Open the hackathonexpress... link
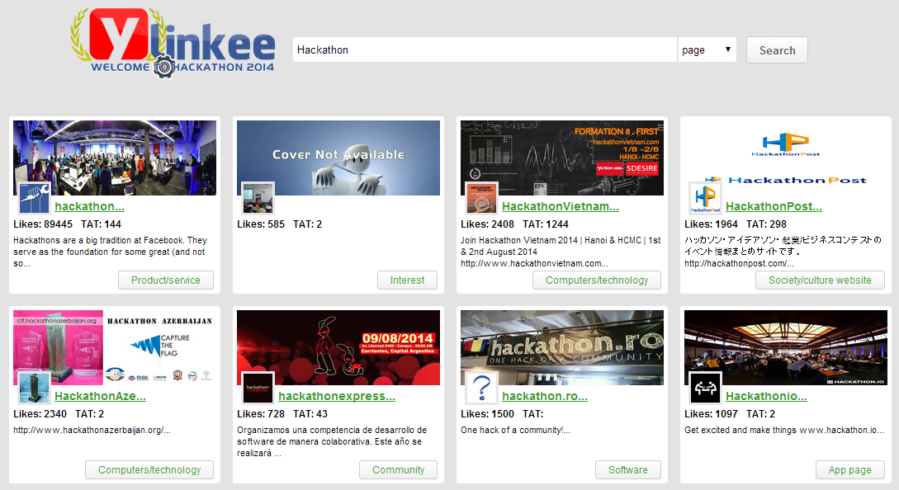Screen dimensions: 899x490 [x=337, y=396]
